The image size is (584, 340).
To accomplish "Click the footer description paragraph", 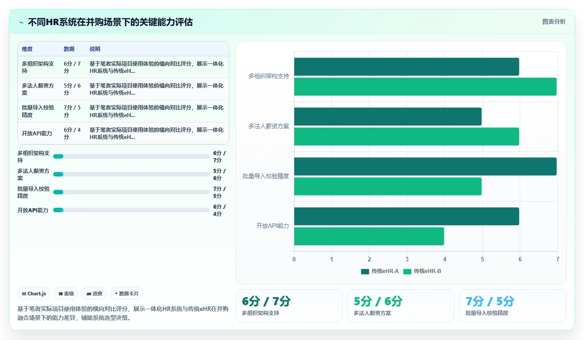I will 123,314.
